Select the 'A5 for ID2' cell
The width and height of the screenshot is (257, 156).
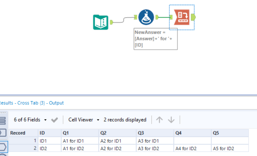(230, 148)
